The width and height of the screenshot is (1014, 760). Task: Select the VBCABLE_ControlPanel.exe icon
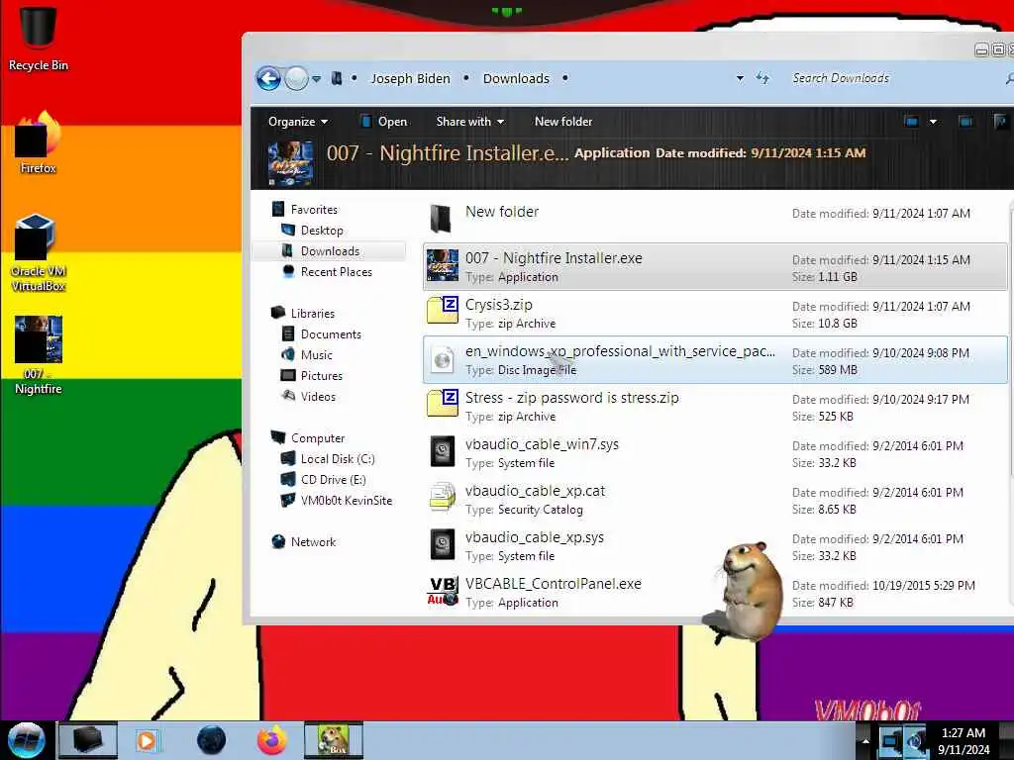pos(443,591)
